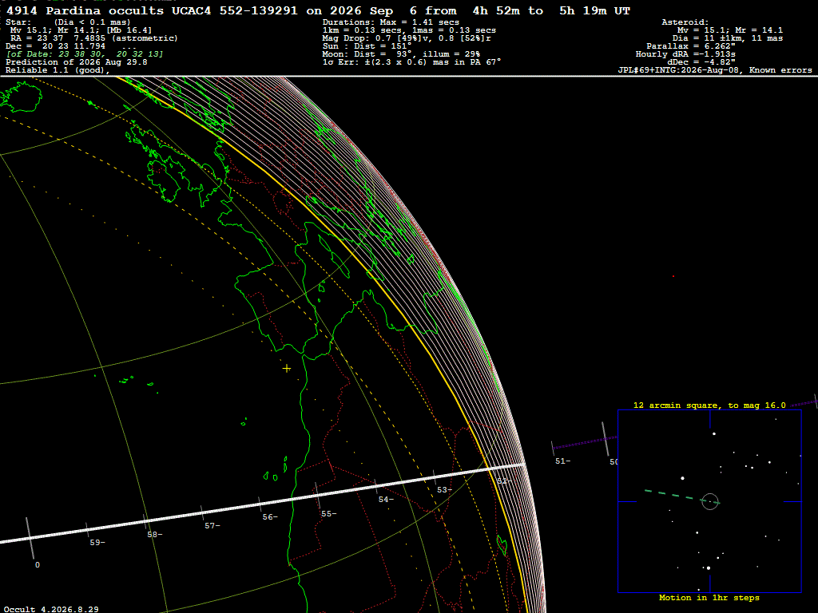The image size is (818, 613).
Task: Click the Motion in 1hr steps caption
Action: pos(709,598)
